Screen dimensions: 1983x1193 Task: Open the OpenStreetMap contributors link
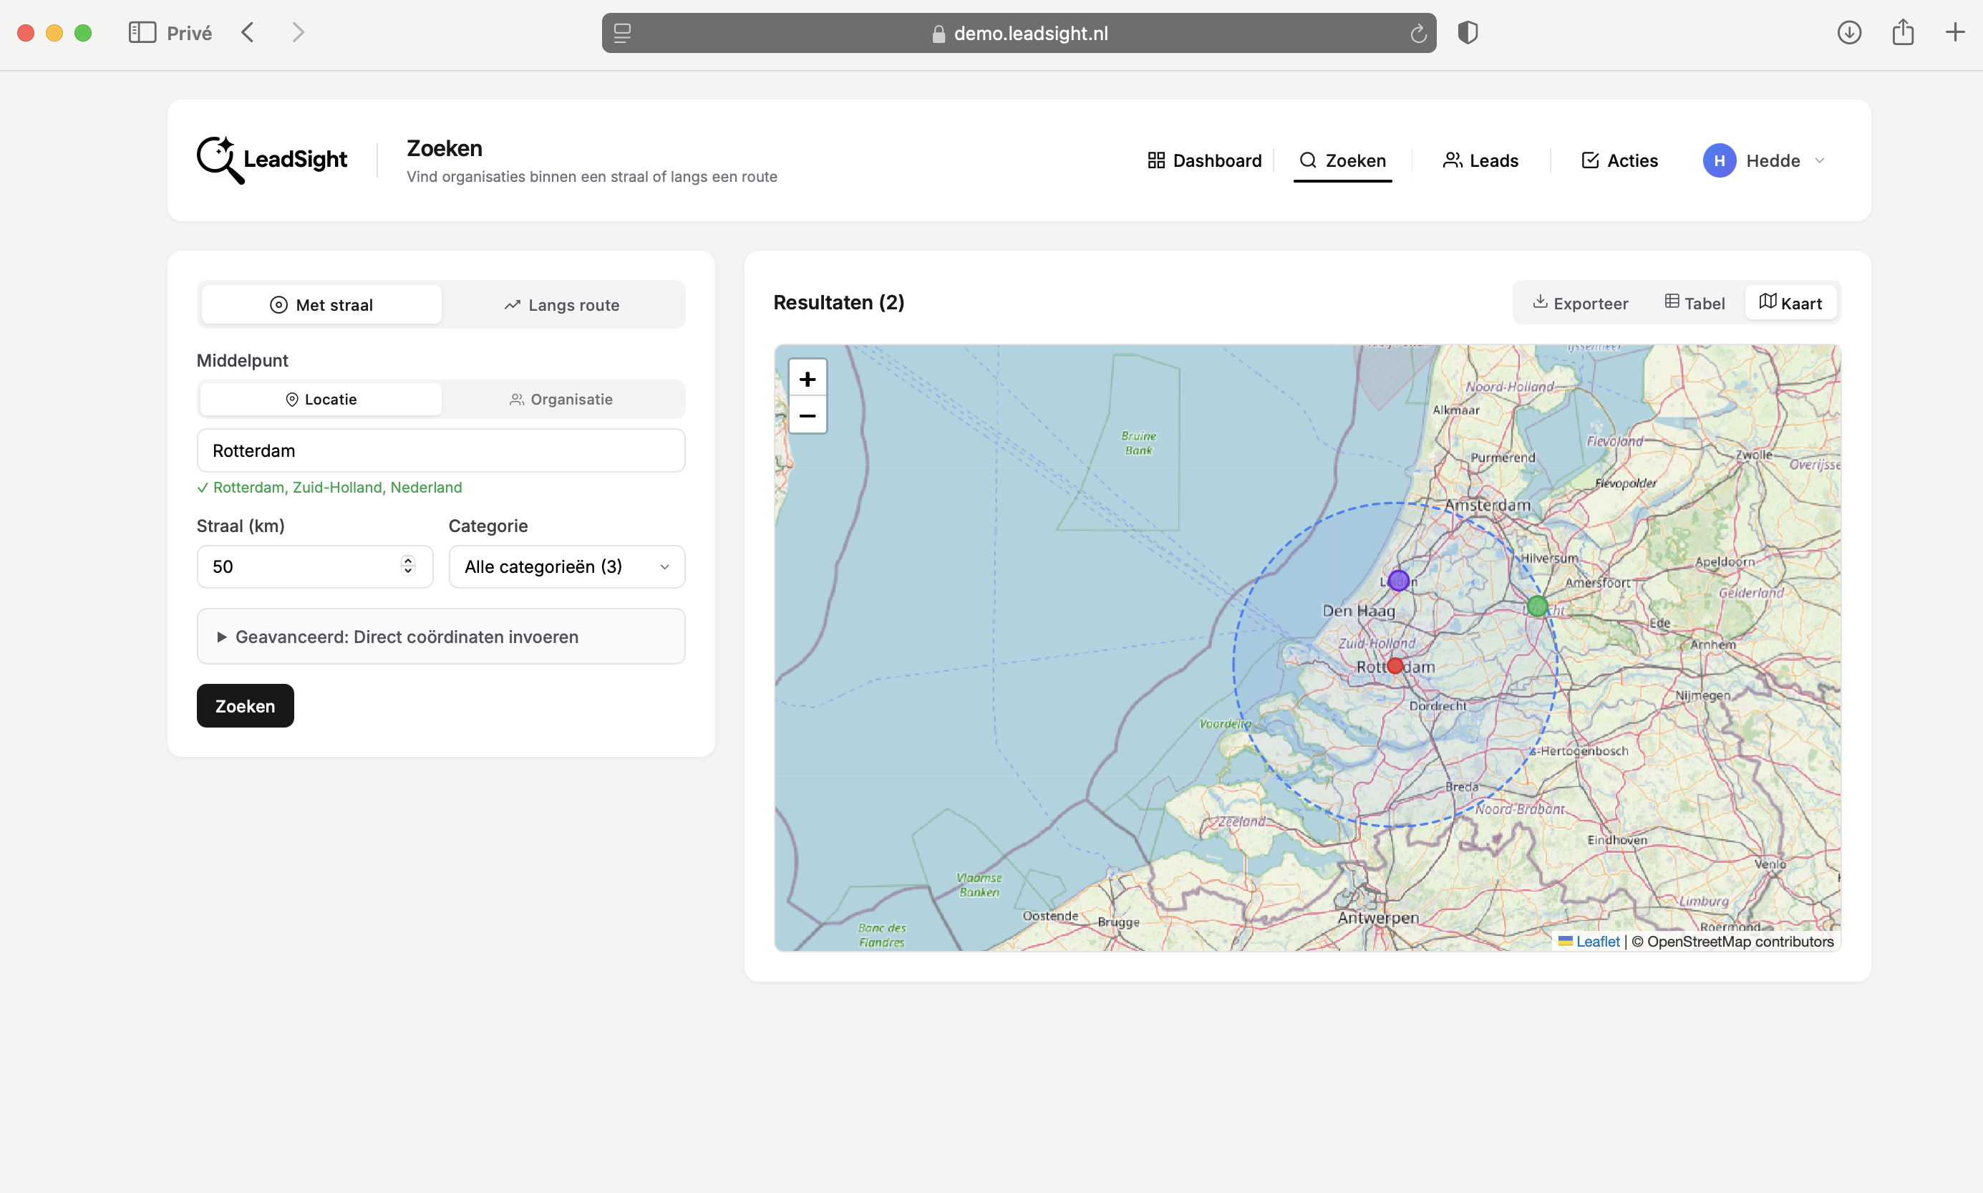[1733, 940]
